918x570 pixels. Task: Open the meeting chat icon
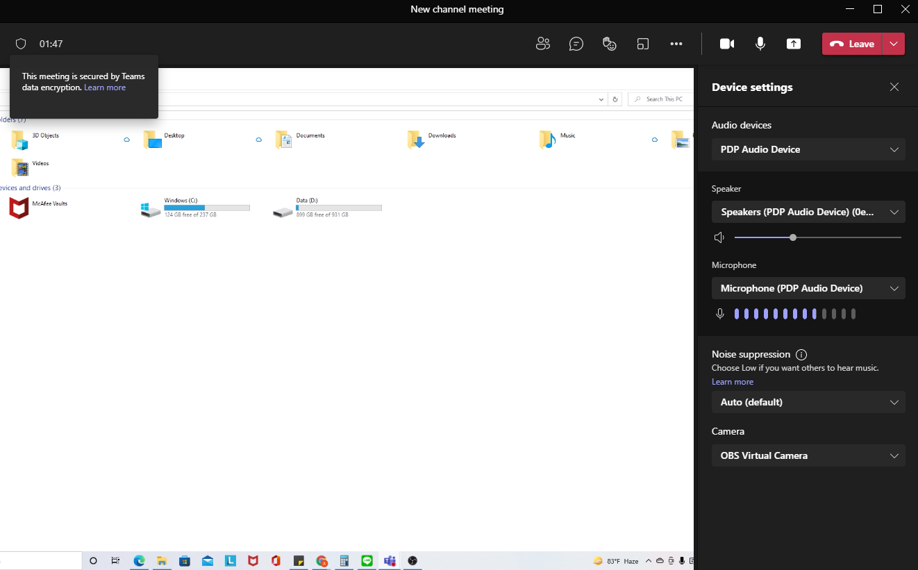click(576, 44)
